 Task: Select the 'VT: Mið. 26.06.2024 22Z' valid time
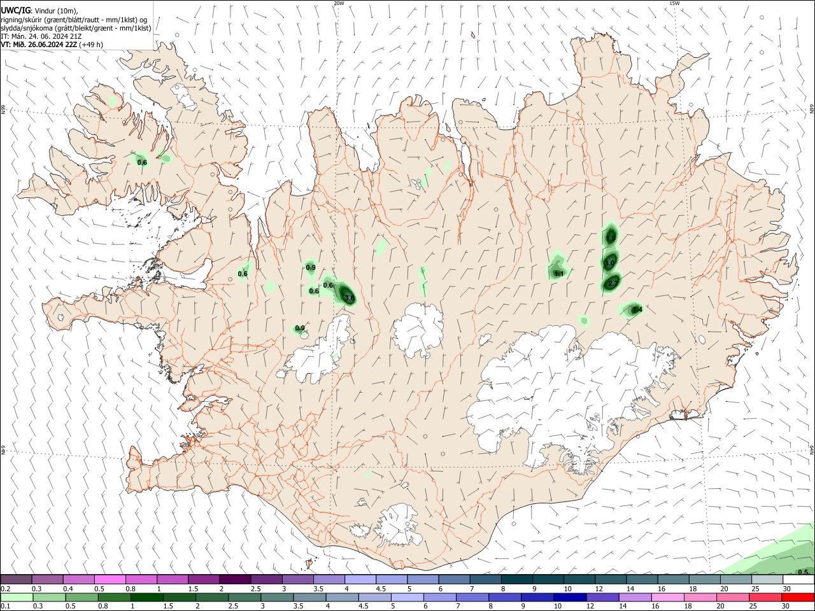39,45
